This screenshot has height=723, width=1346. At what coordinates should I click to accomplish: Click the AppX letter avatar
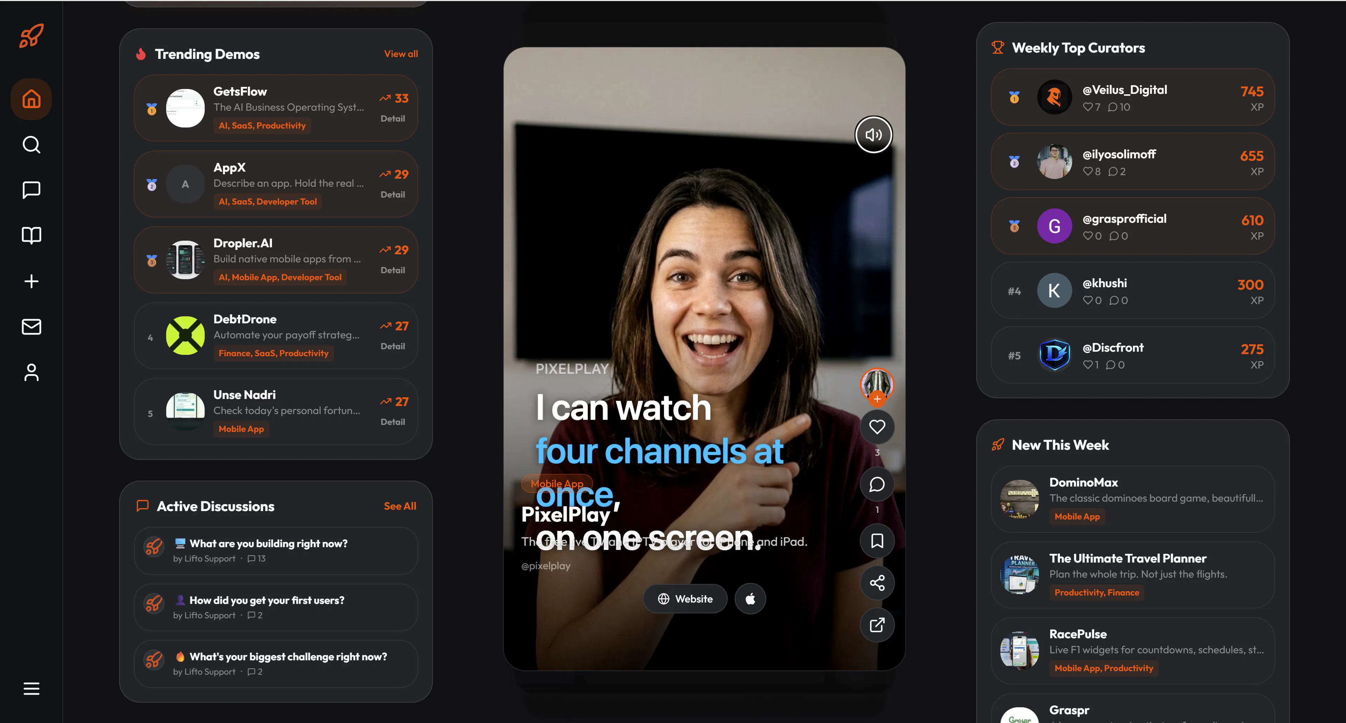(185, 184)
